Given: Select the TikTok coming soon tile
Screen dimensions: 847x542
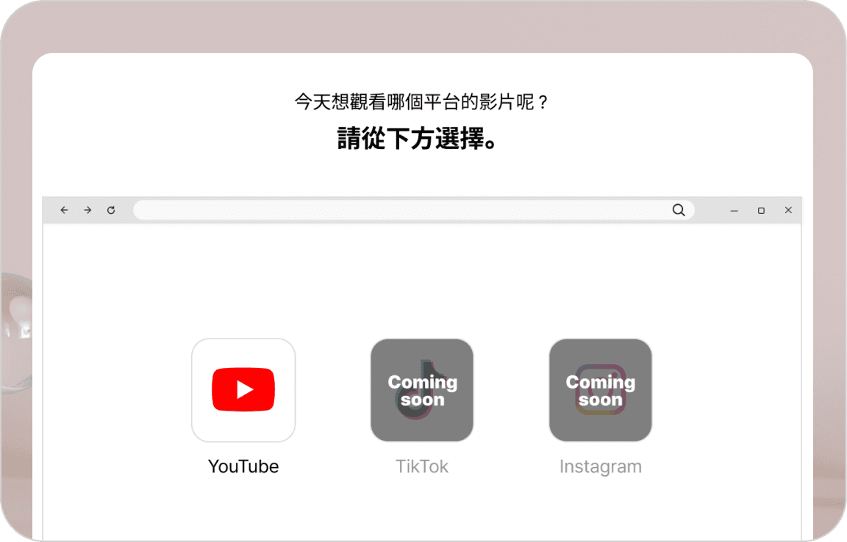Looking at the screenshot, I should [422, 390].
